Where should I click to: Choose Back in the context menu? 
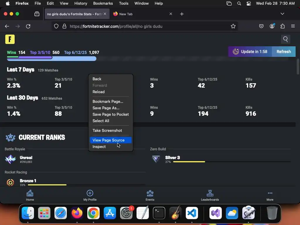tap(110, 79)
